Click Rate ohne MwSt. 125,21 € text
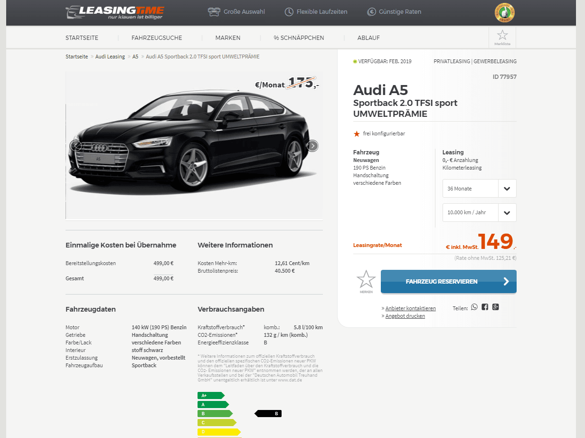This screenshot has height=438, width=585. 485,258
